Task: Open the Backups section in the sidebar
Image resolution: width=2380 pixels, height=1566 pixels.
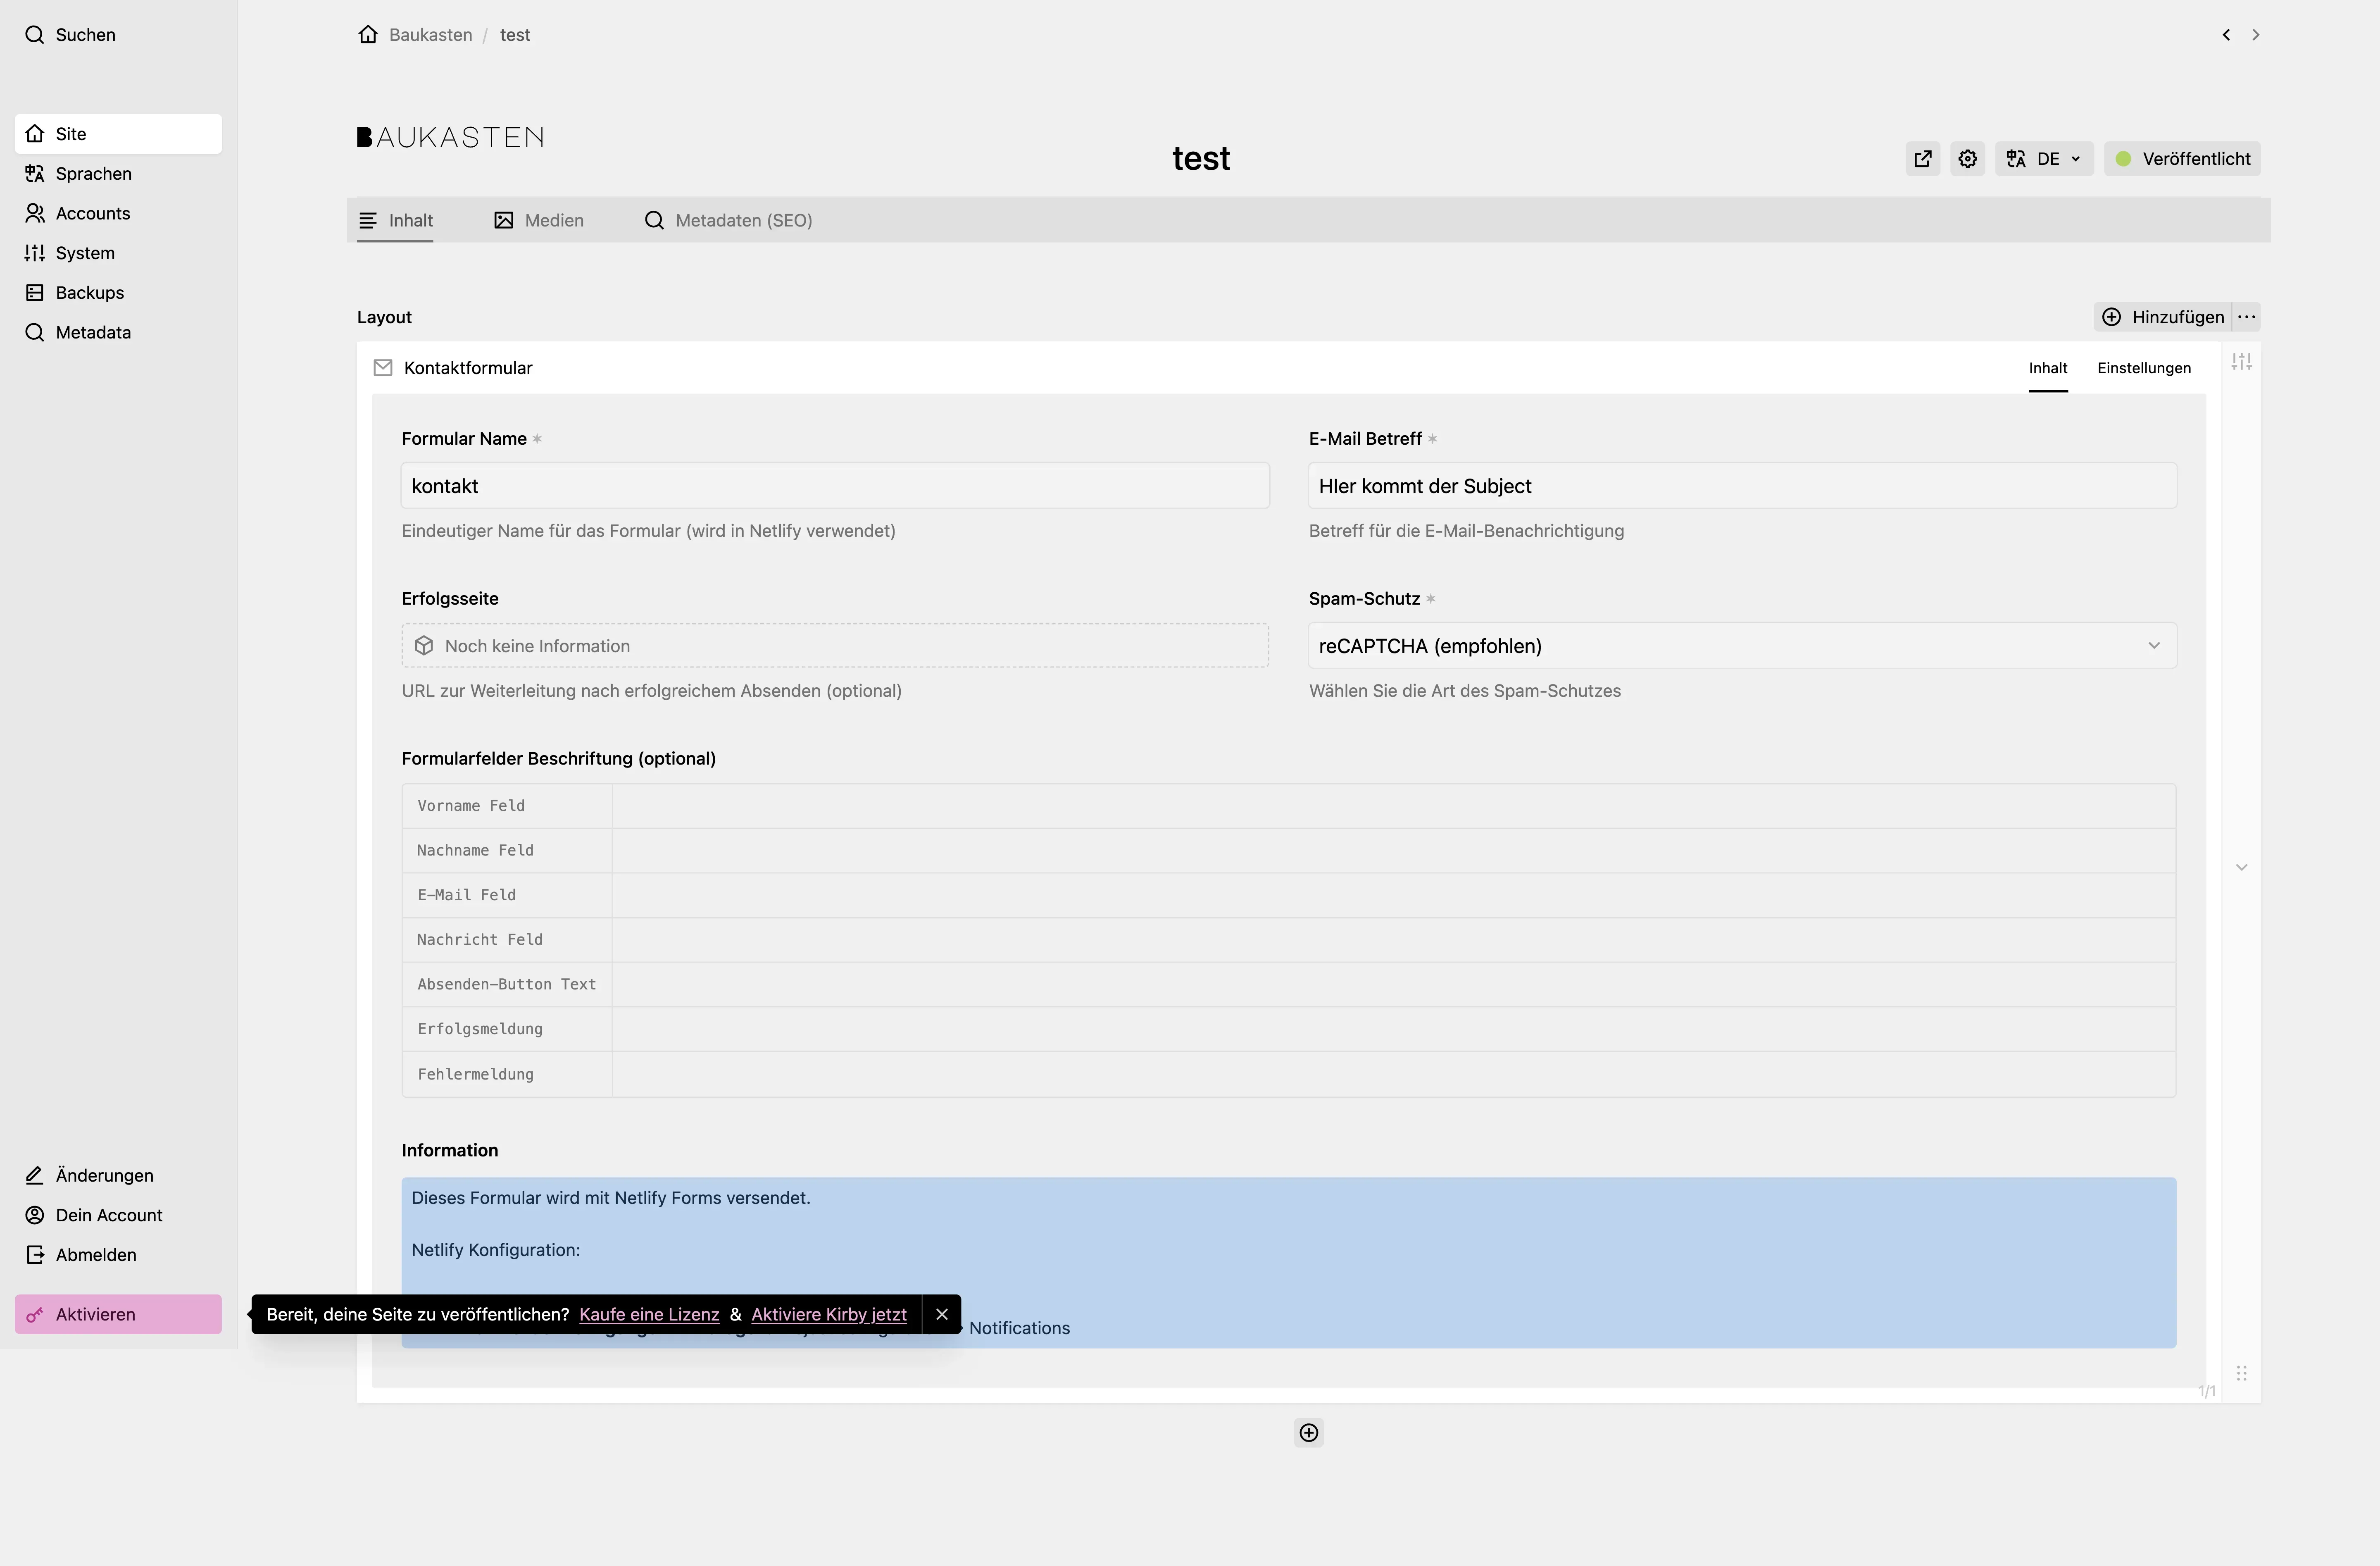Action: click(x=88, y=292)
